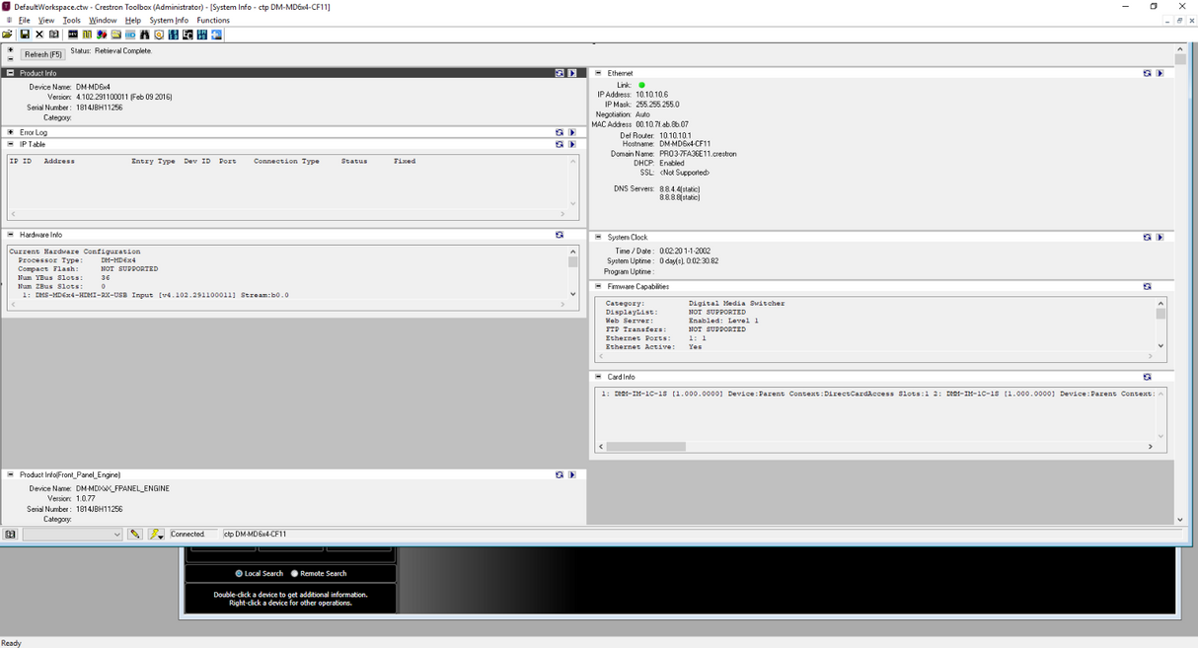Click the arrow action icon on IP Table panel
The height and width of the screenshot is (648, 1198).
click(x=571, y=144)
